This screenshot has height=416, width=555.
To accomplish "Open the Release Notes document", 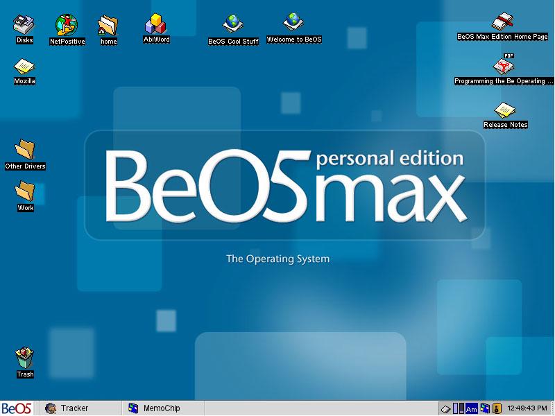I will pyautogui.click(x=505, y=110).
